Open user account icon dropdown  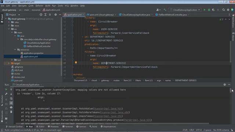158,10
